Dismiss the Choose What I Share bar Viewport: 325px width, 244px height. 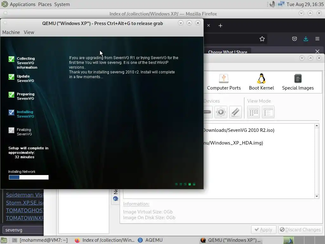pyautogui.click(x=317, y=51)
